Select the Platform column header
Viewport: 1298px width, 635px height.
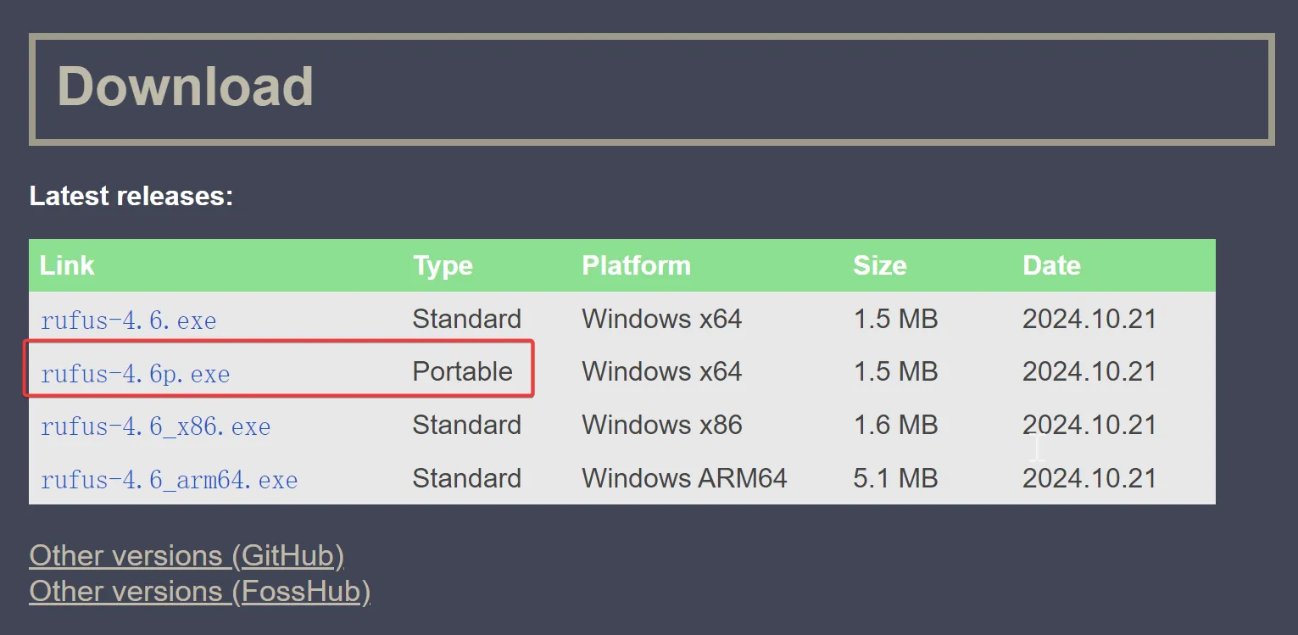coord(636,265)
